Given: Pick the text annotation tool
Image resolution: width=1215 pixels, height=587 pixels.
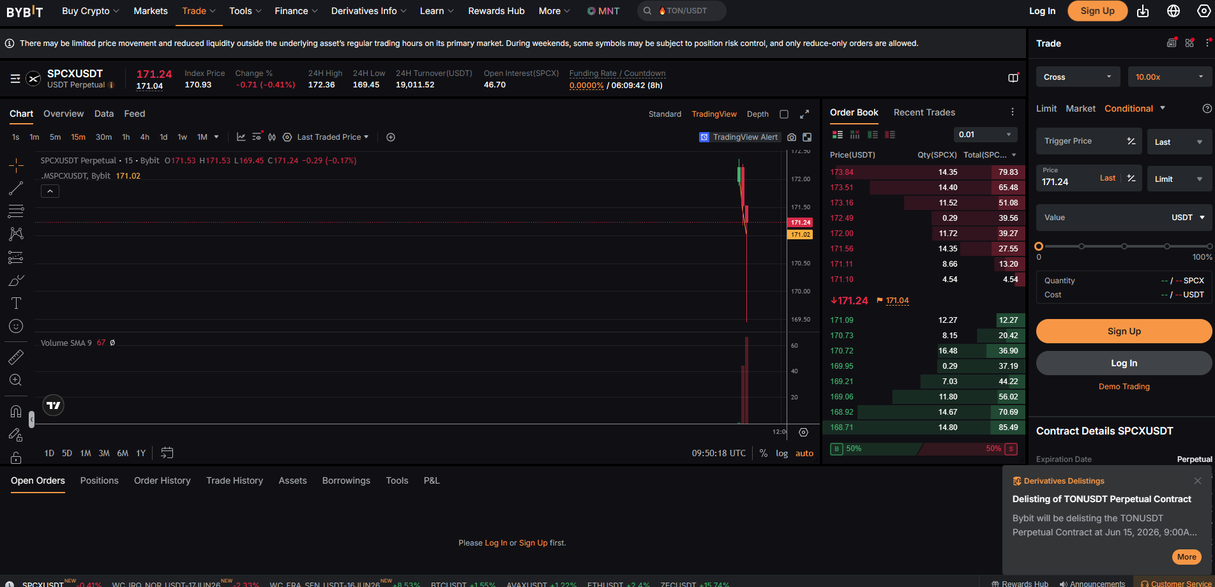Looking at the screenshot, I should [x=16, y=303].
